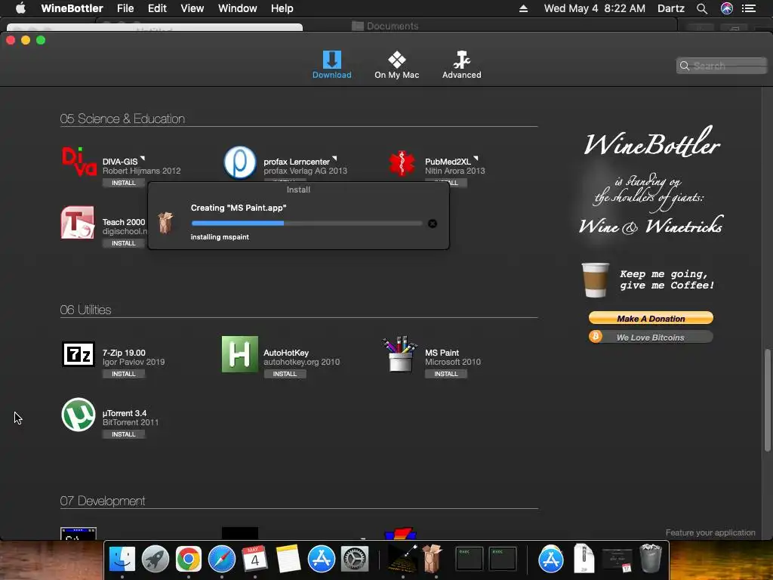
Task: Open Google Chrome in Dock
Action: click(188, 559)
